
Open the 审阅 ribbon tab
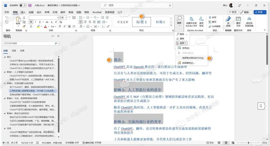[71, 12]
